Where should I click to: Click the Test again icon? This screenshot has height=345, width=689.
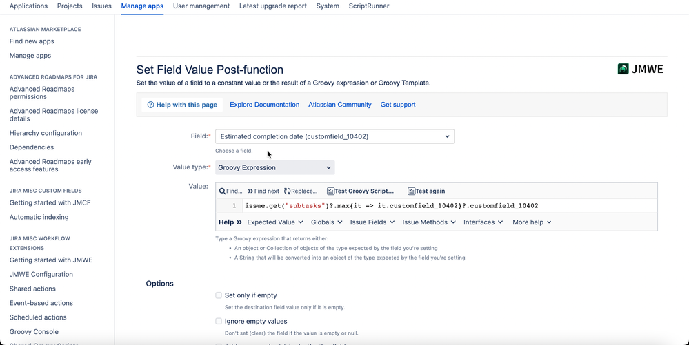click(x=412, y=191)
